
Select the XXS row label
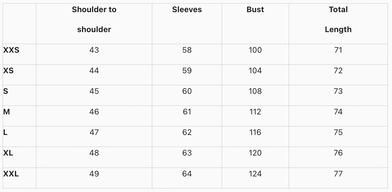11,50
